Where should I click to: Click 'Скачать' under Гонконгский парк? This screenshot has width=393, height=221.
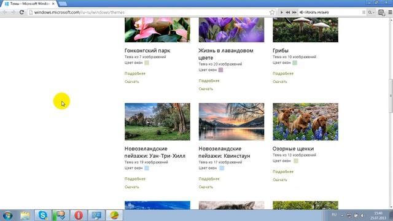[x=131, y=82]
